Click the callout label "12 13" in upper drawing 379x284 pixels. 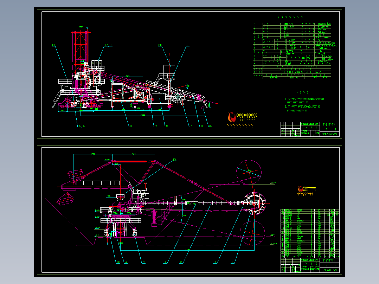tap(109, 45)
